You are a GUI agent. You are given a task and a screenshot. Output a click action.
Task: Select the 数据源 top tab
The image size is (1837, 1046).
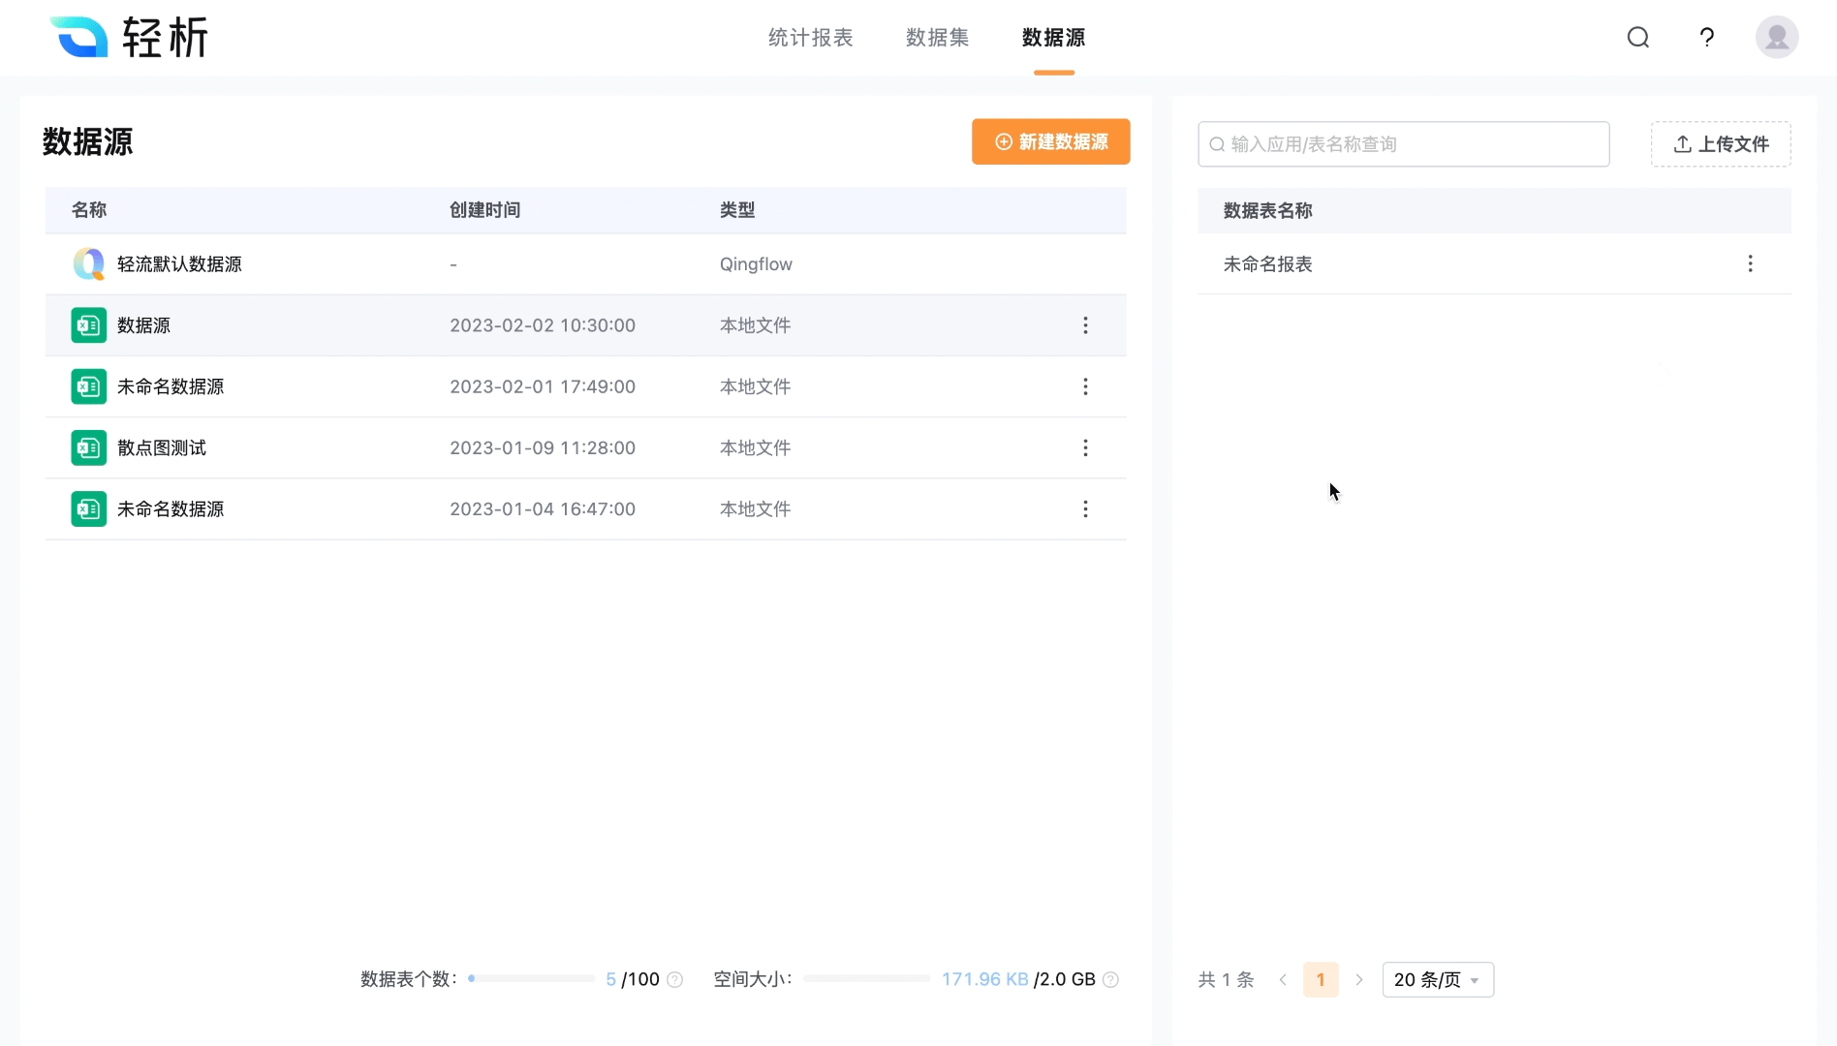pos(1053,38)
